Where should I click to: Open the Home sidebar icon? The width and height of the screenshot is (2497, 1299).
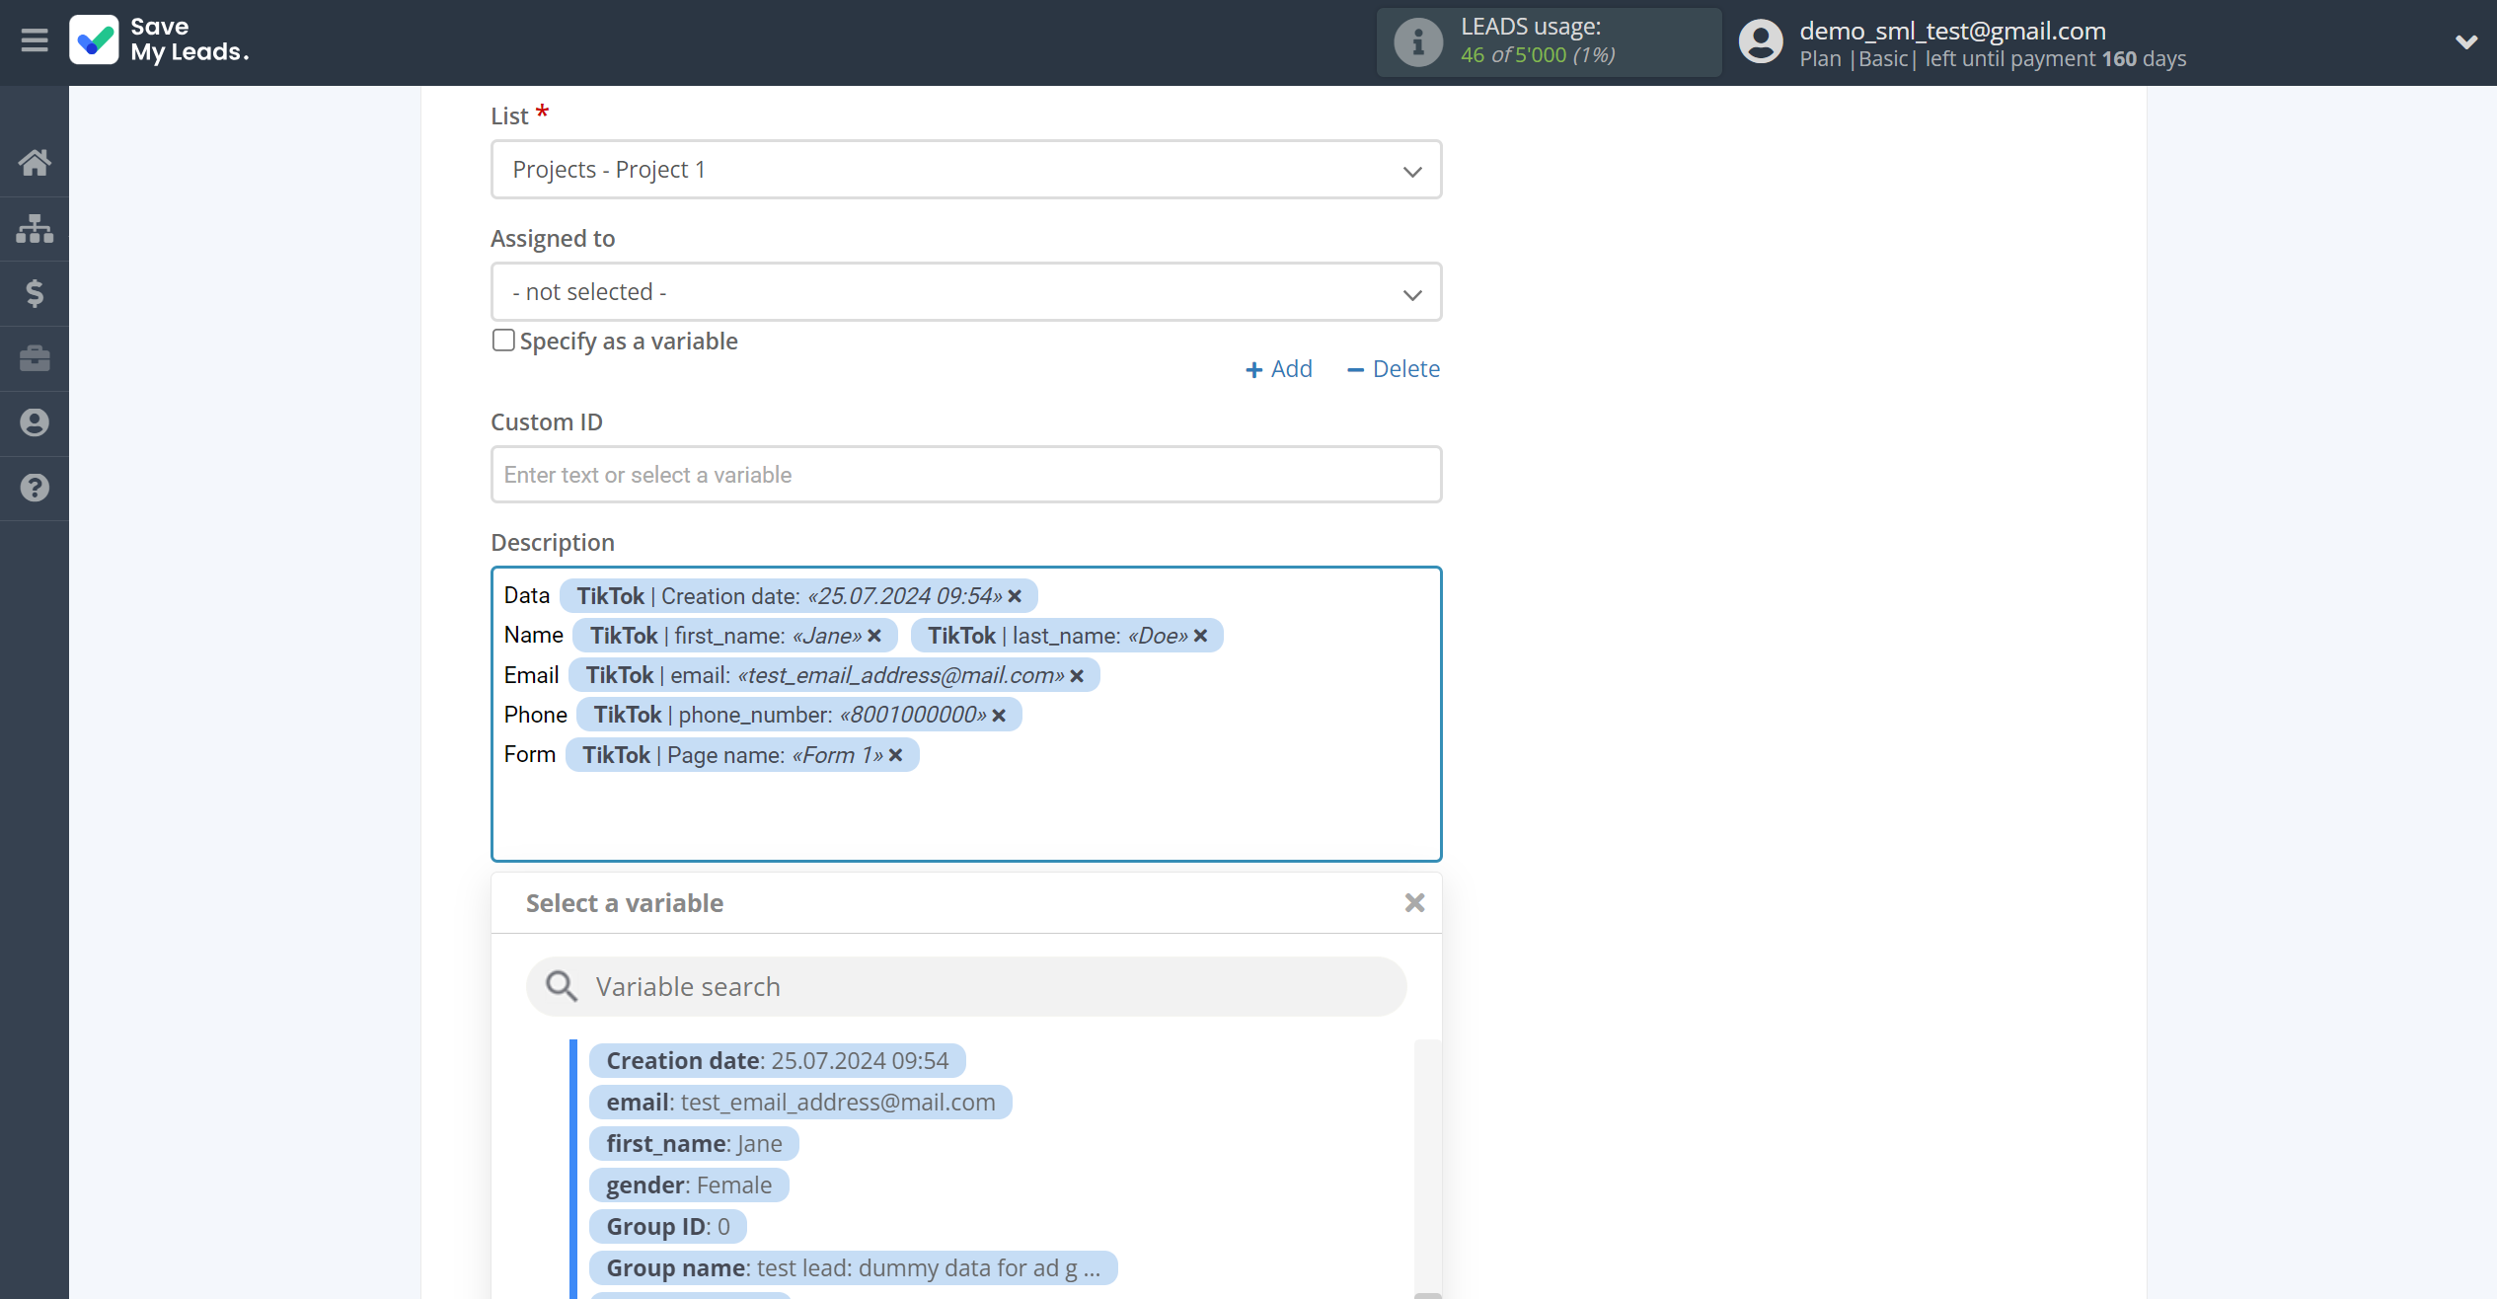click(x=35, y=163)
